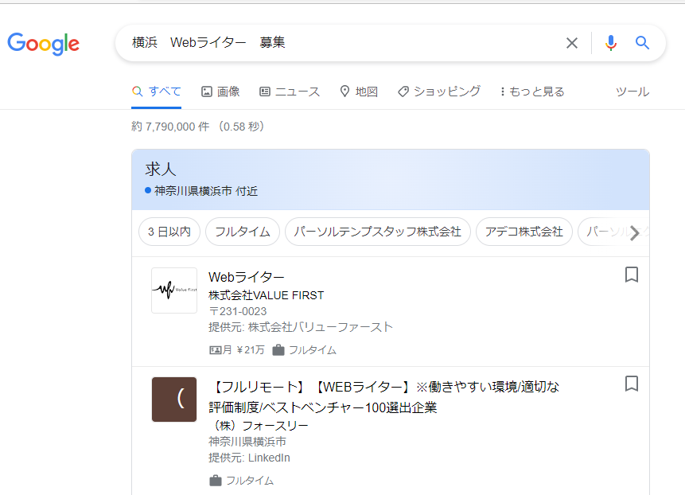The height and width of the screenshot is (495, 685).
Task: Open the ニュース tab
Action: (290, 92)
